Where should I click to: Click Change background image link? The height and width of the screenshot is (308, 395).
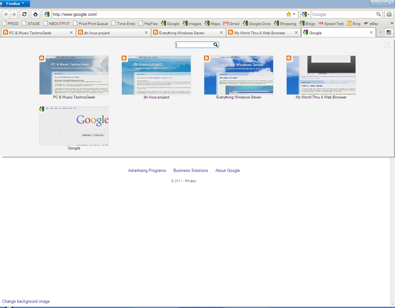coord(26,301)
